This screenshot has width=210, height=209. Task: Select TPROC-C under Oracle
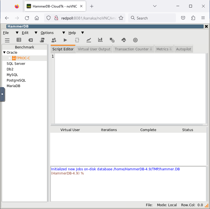pyautogui.click(x=23, y=58)
